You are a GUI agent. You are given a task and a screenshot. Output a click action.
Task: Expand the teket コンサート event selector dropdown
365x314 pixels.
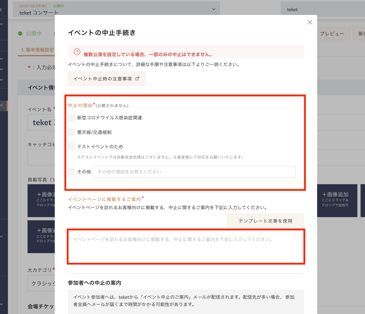click(214, 9)
